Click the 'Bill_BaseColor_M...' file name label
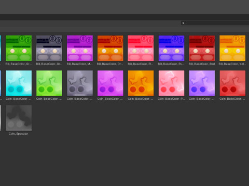The height and width of the screenshot is (186, 249). click(80, 64)
